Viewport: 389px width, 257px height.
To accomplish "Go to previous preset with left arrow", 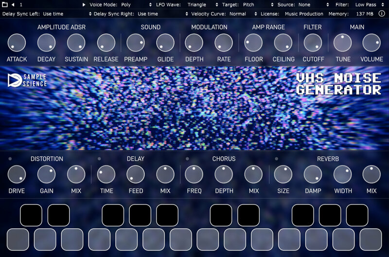I will click(x=13, y=5).
